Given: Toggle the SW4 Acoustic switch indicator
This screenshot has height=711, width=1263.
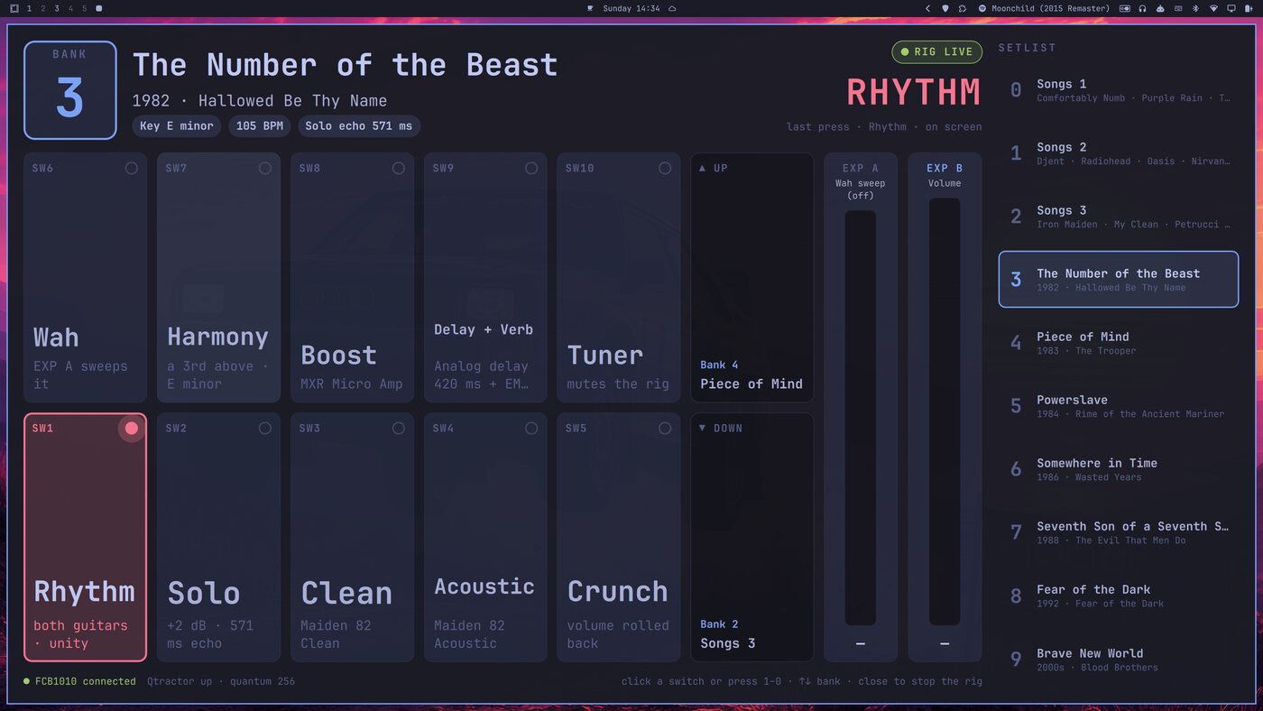Looking at the screenshot, I should coord(531,428).
